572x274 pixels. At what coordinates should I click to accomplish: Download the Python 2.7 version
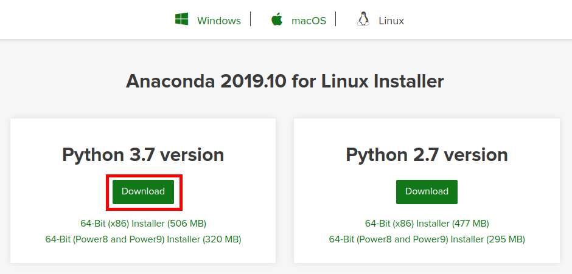point(427,191)
